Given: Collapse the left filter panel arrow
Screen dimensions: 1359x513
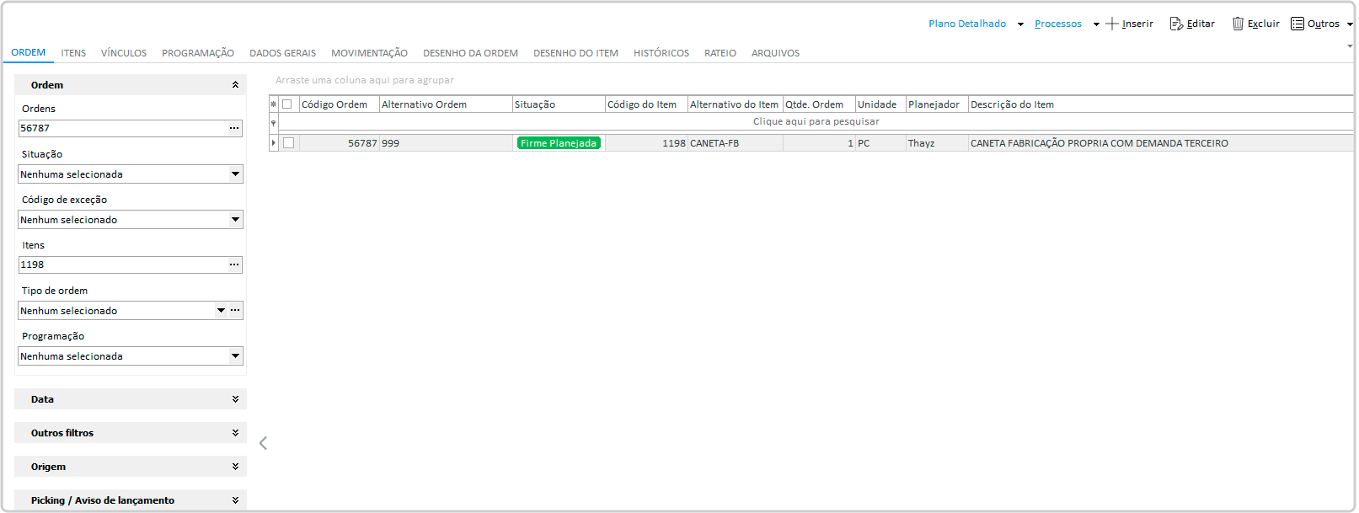Looking at the screenshot, I should click(x=263, y=443).
